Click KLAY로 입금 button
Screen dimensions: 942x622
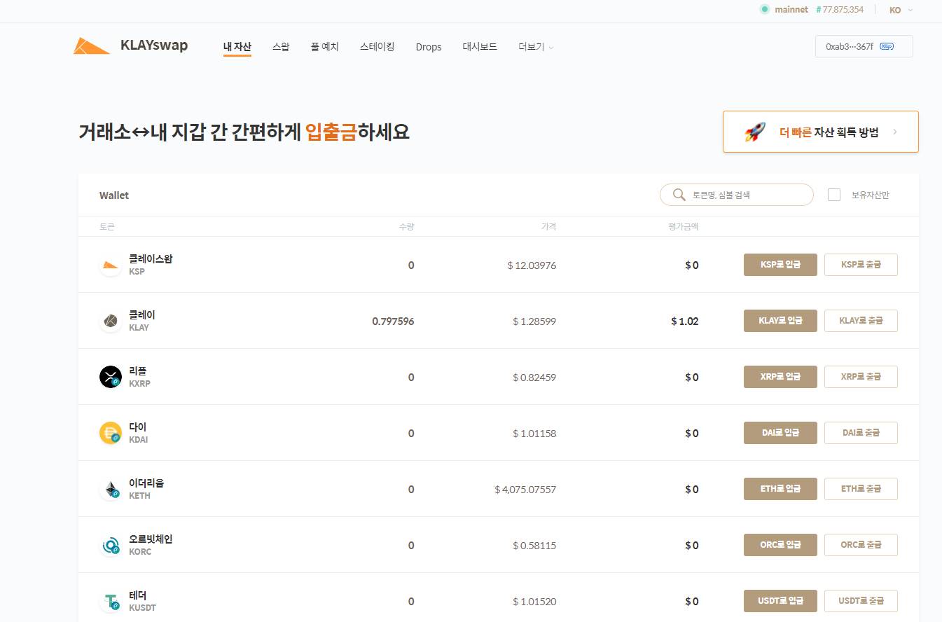(x=780, y=321)
